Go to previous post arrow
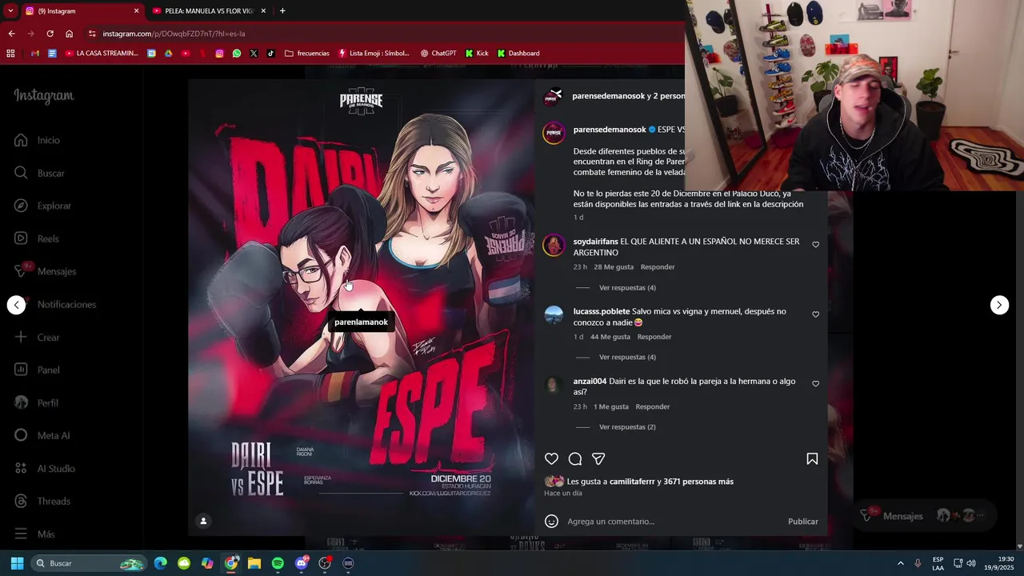The width and height of the screenshot is (1024, 576). pos(17,305)
